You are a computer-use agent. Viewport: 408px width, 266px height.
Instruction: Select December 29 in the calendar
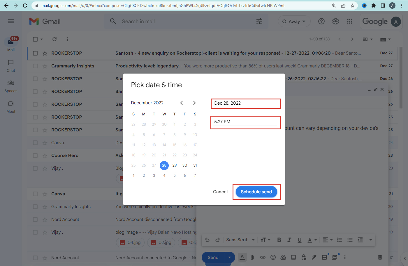point(175,165)
